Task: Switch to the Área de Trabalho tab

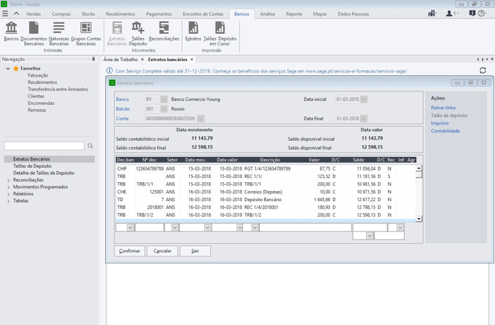Action: pos(120,60)
